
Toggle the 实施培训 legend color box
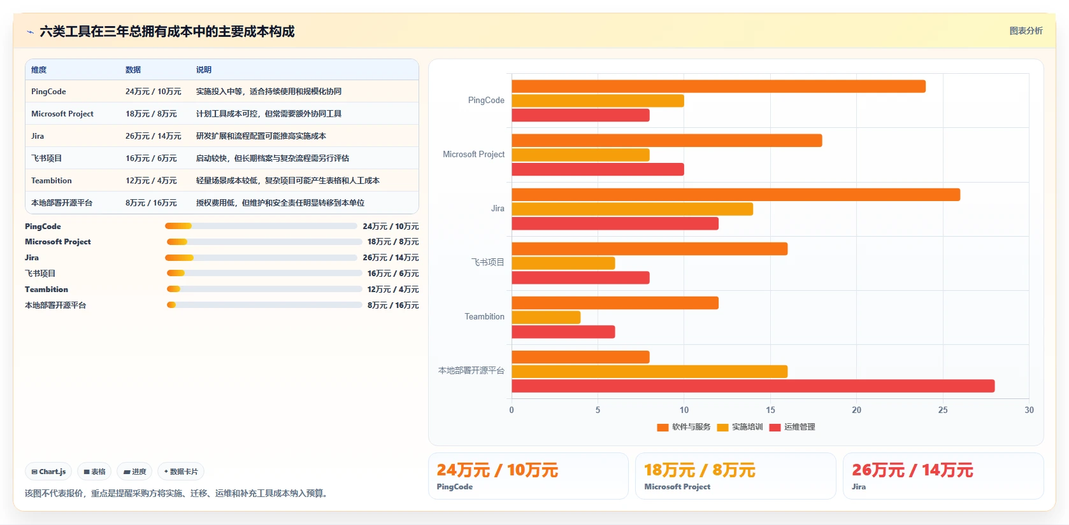(722, 427)
